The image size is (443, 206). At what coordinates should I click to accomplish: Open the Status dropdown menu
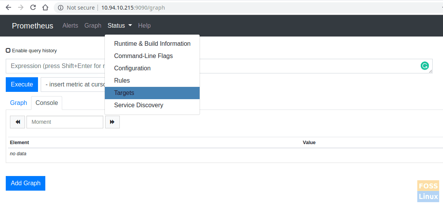click(x=119, y=25)
